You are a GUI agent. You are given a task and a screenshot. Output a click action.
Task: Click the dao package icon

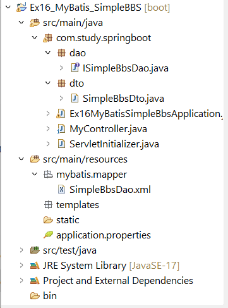coord(61,53)
